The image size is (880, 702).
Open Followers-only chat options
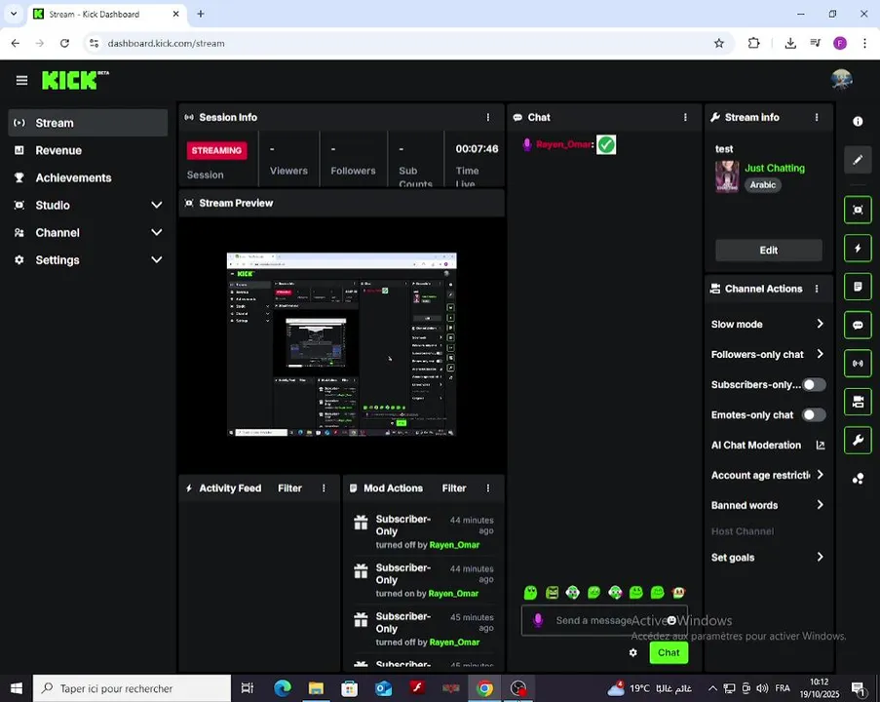(x=767, y=354)
